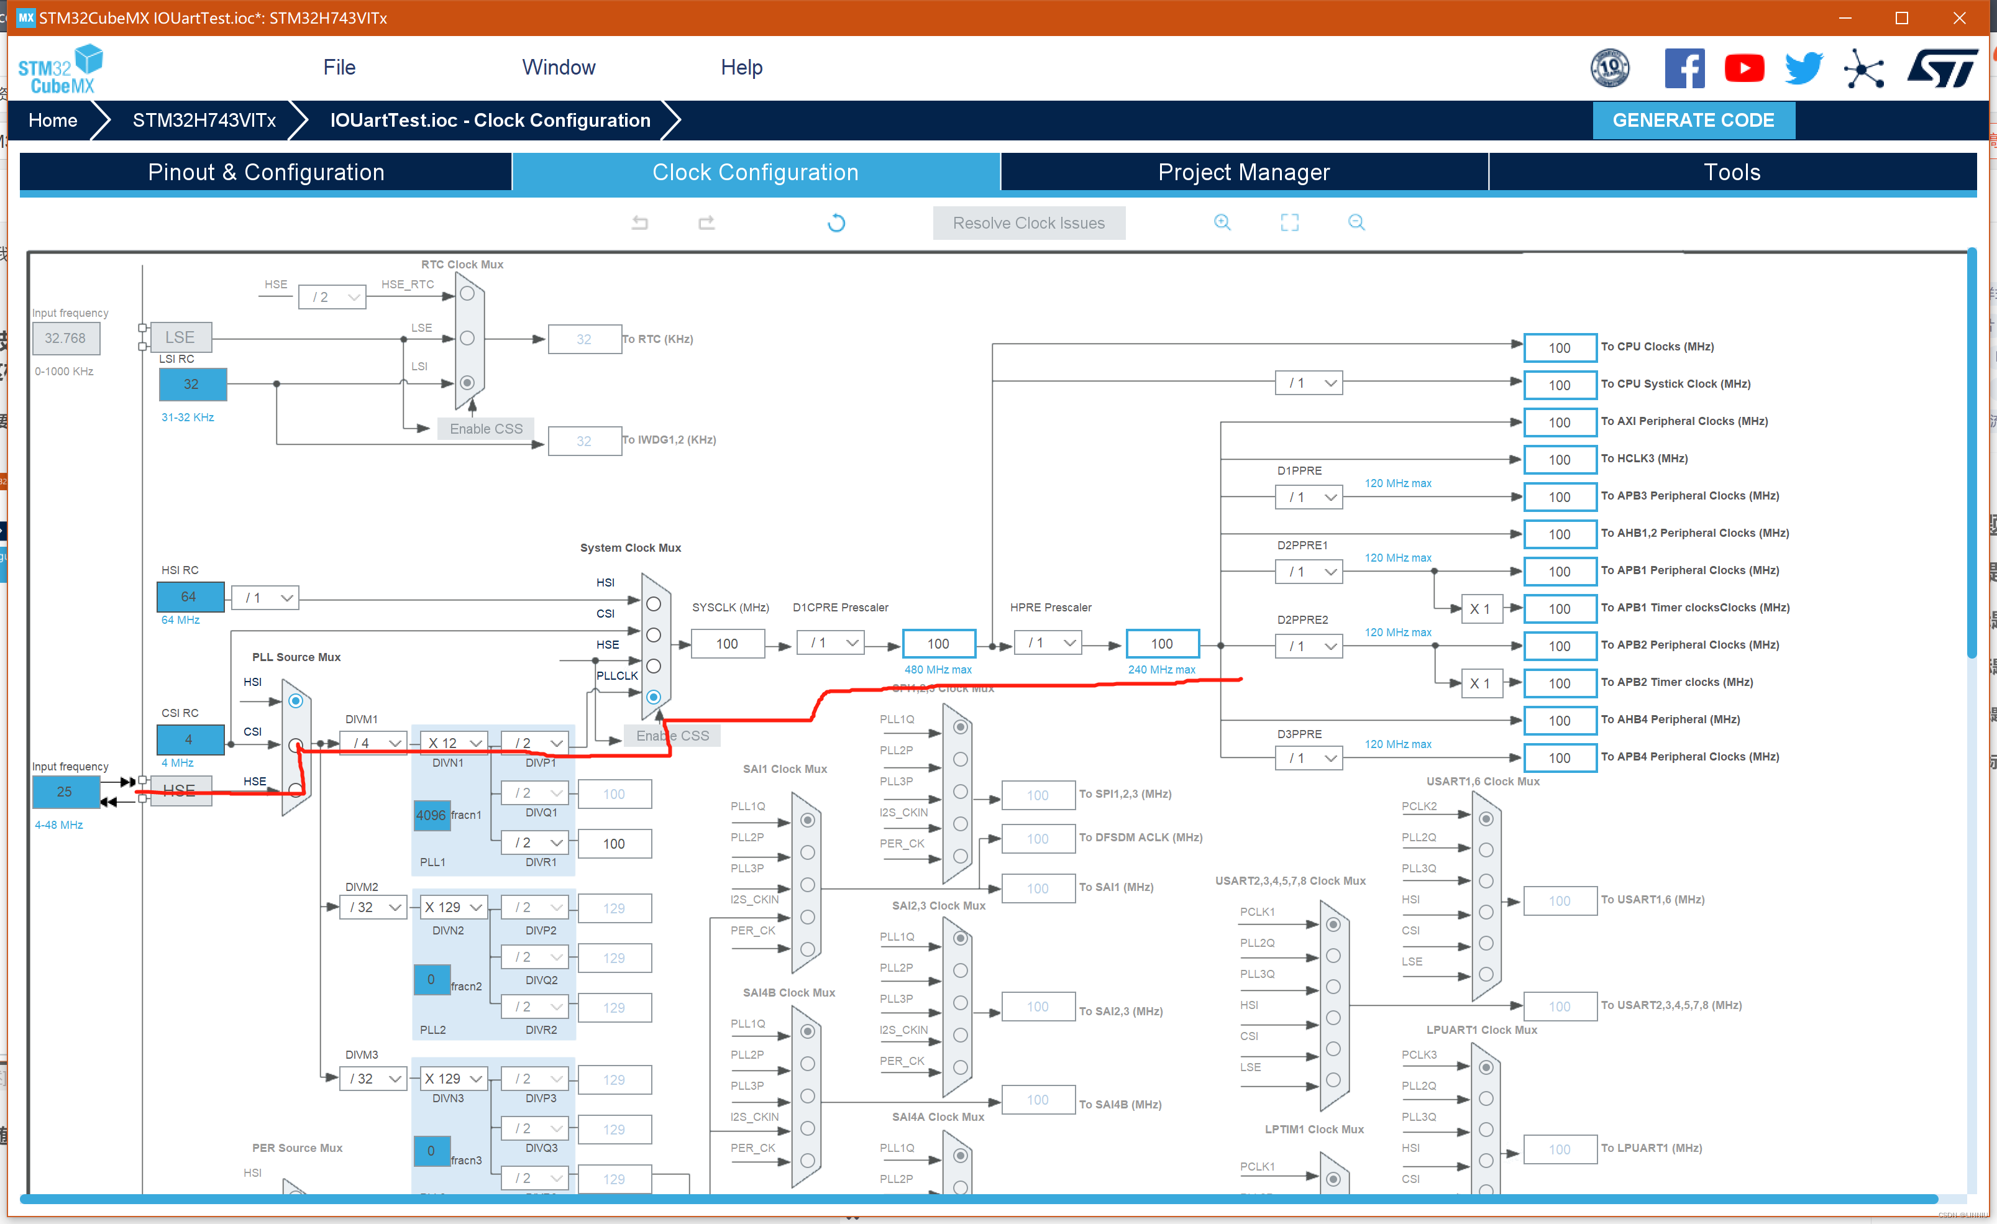Open the YouTube icon link
The width and height of the screenshot is (1997, 1224).
pyautogui.click(x=1743, y=68)
